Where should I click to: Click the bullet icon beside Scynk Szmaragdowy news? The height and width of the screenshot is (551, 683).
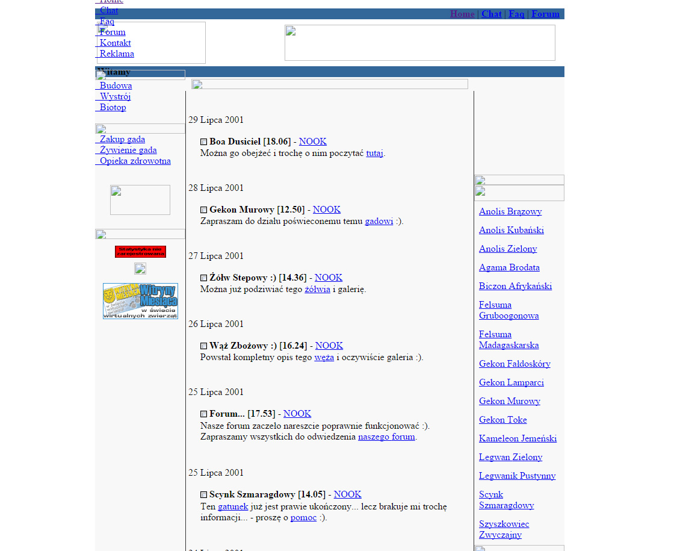click(x=203, y=495)
